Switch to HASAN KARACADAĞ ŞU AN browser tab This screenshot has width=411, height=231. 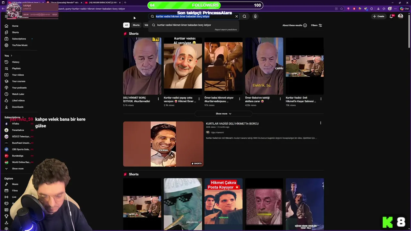tap(103, 3)
